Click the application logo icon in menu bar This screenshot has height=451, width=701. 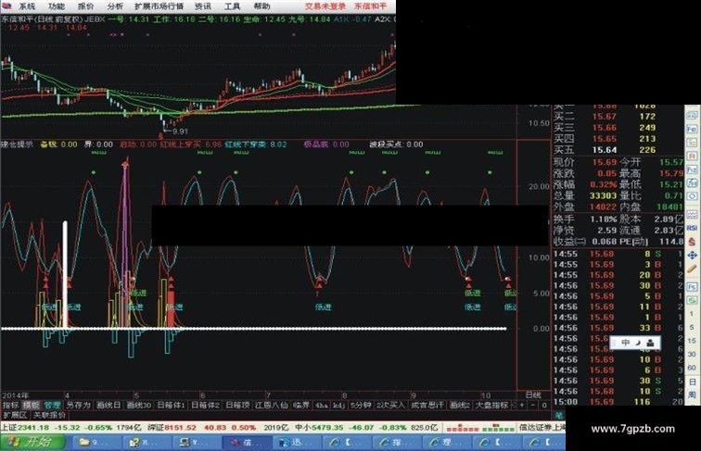point(6,6)
